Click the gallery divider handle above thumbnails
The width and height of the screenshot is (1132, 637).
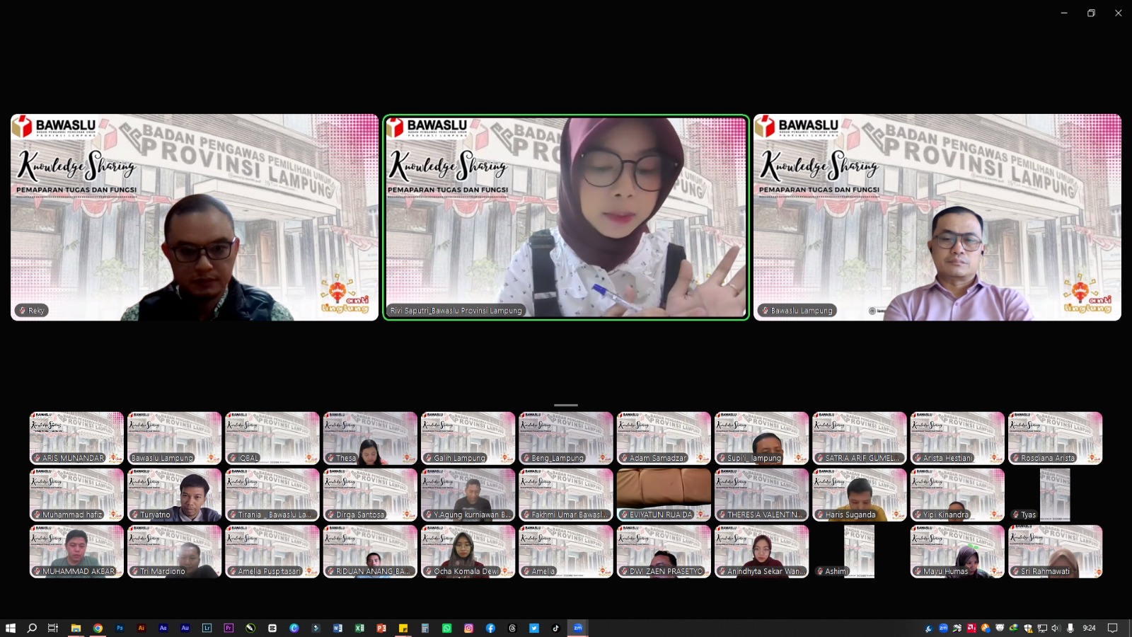(x=566, y=405)
